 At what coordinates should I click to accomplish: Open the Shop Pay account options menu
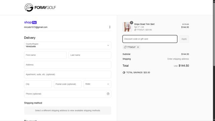pos(110,27)
